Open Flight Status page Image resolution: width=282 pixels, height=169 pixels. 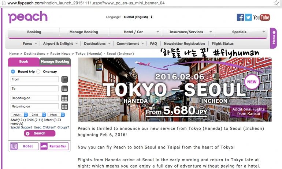pyautogui.click(x=222, y=44)
